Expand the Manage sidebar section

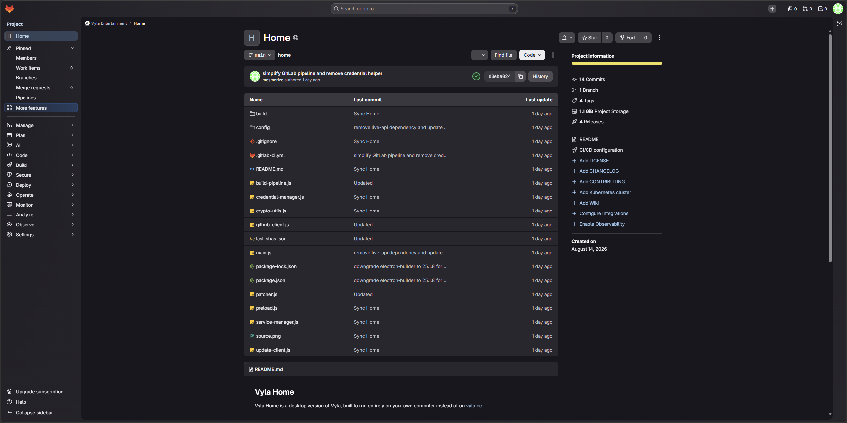coord(41,125)
